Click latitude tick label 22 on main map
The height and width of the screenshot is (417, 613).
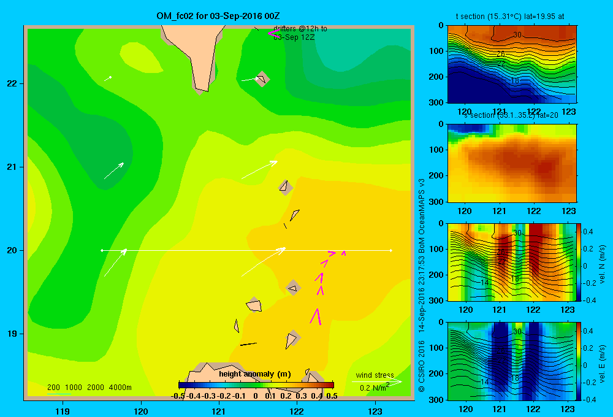click(x=11, y=84)
